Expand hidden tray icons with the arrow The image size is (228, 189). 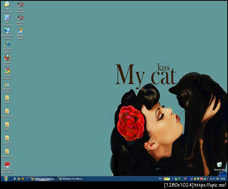tap(173, 179)
